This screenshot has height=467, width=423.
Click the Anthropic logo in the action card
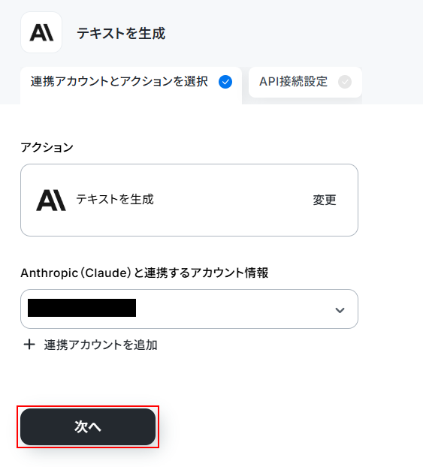click(x=51, y=200)
